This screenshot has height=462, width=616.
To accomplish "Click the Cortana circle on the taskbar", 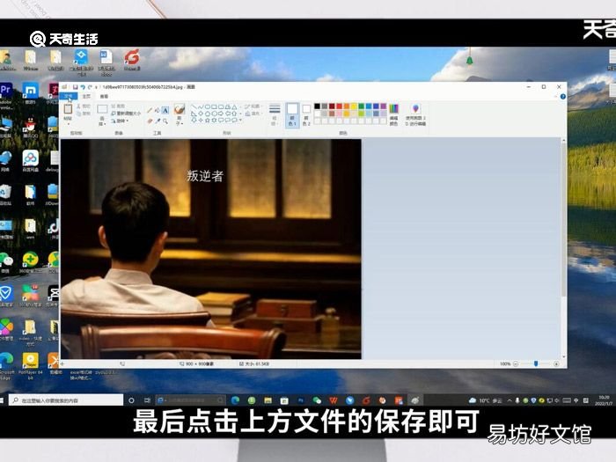I will point(131,400).
